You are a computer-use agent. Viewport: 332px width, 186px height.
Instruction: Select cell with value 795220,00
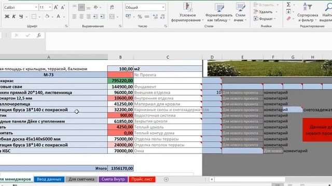[x=120, y=81]
